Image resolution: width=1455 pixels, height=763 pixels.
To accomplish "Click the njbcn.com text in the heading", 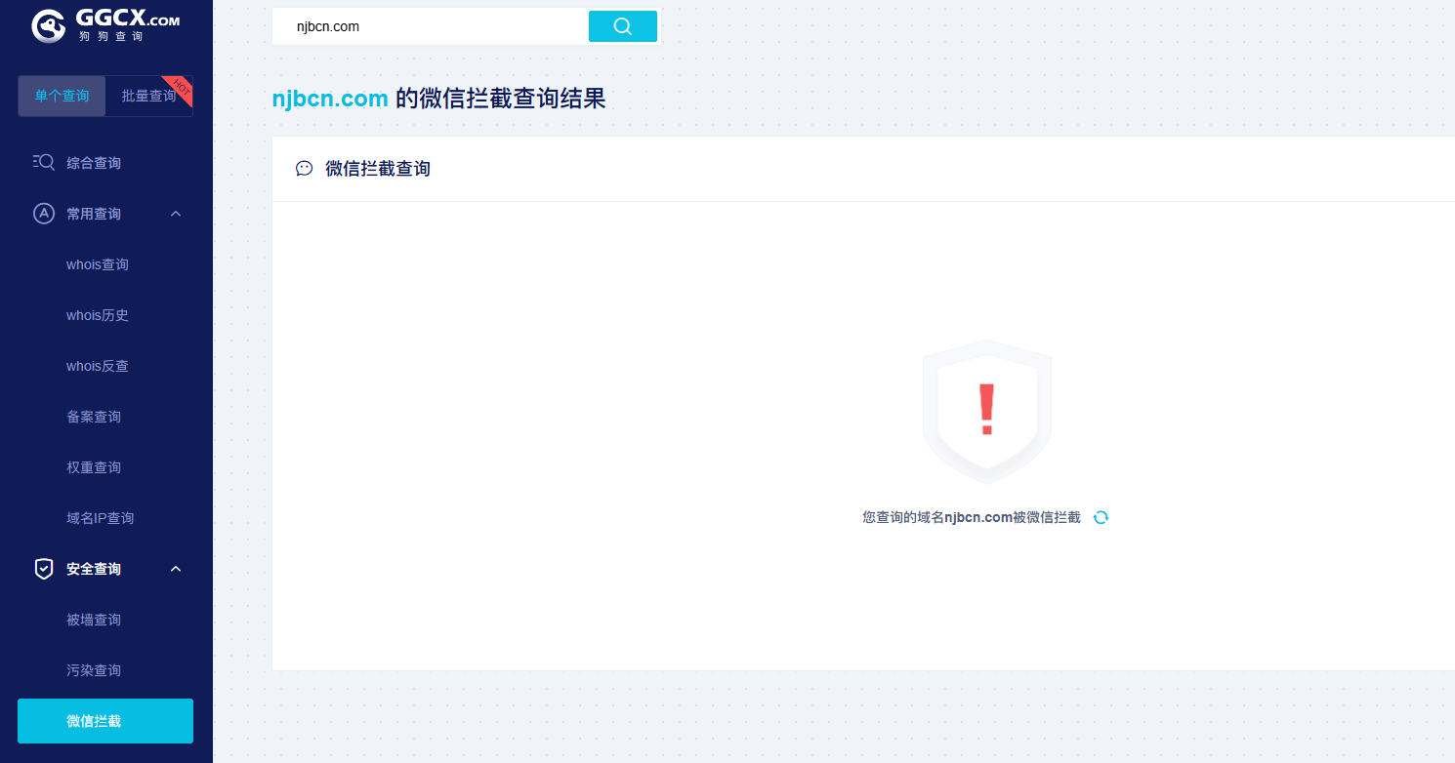I will [330, 99].
